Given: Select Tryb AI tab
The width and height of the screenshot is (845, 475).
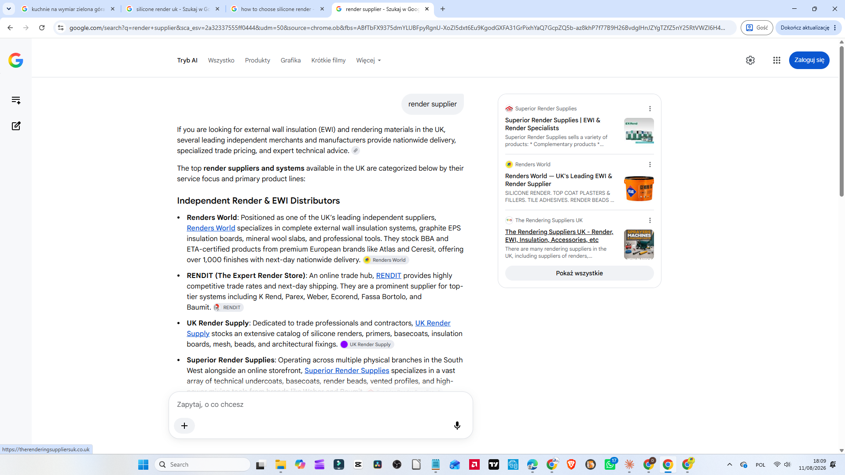Looking at the screenshot, I should tap(187, 60).
